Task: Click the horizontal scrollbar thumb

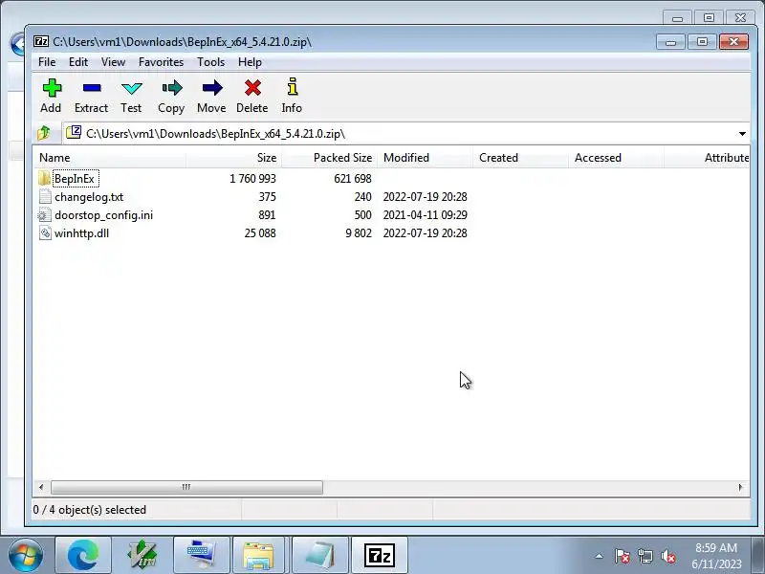Action: point(186,487)
